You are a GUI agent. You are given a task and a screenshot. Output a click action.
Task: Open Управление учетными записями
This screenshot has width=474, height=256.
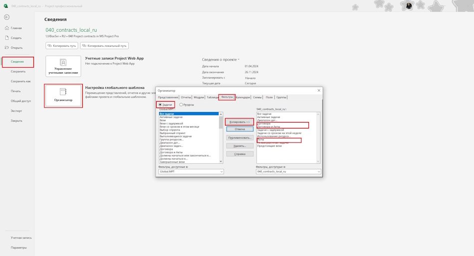point(63,66)
